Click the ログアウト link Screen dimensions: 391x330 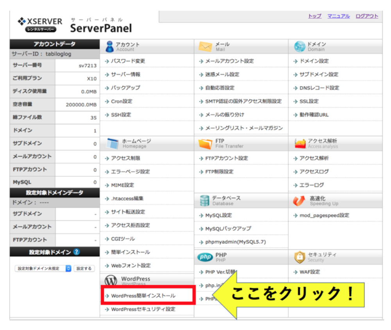click(x=367, y=16)
